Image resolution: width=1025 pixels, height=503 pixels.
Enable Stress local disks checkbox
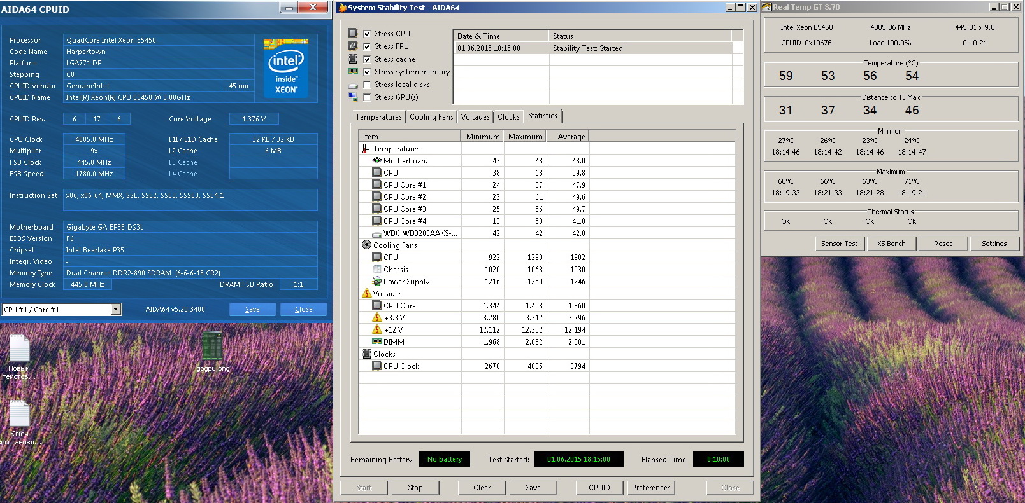[367, 85]
